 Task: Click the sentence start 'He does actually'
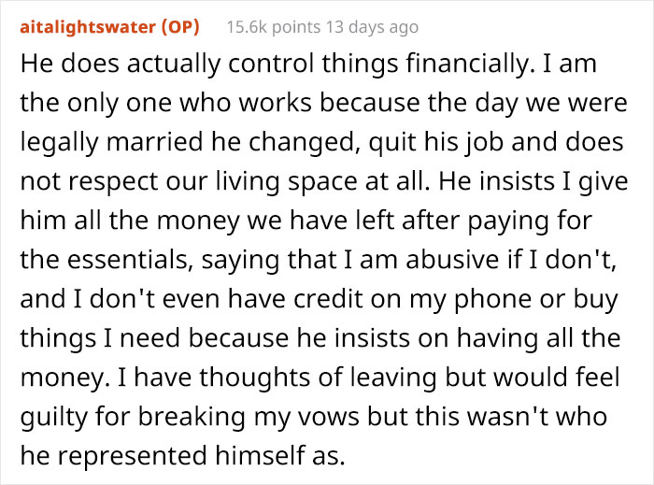101,65
